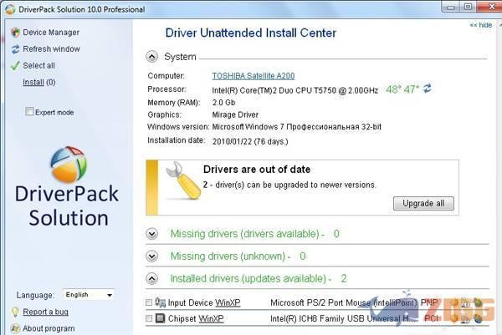Click the processor text Intel(R) Core(TM)2 Duo

pos(295,90)
